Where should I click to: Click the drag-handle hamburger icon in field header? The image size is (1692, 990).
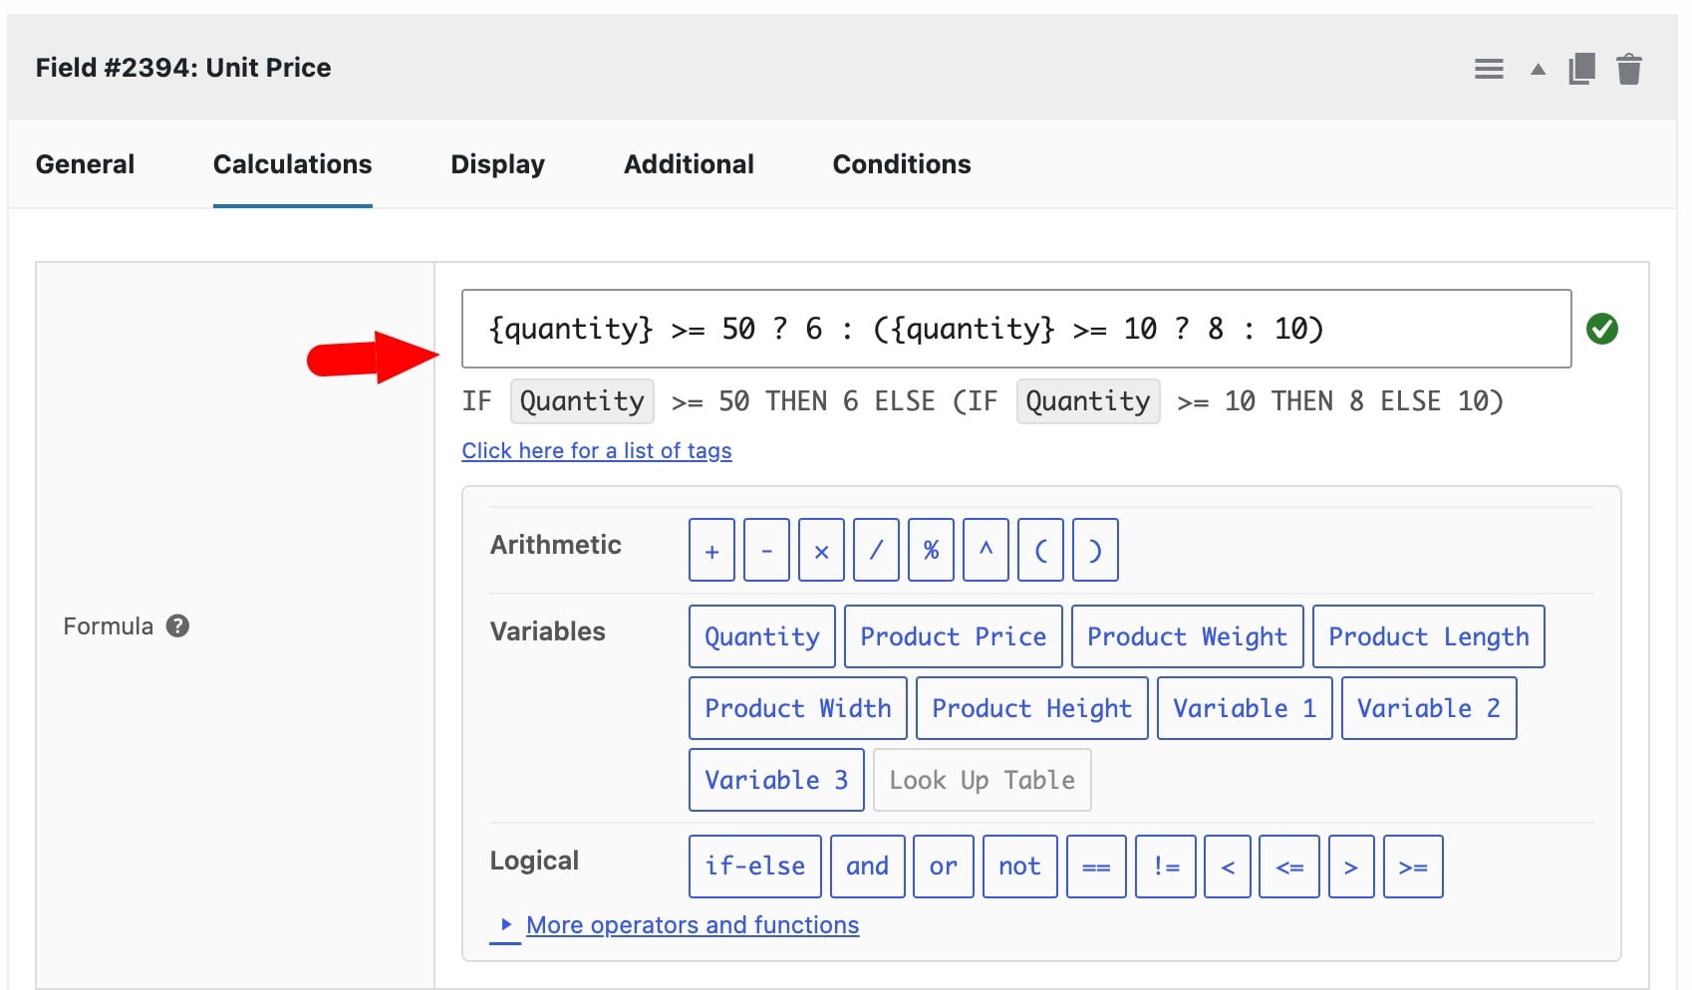pyautogui.click(x=1489, y=69)
